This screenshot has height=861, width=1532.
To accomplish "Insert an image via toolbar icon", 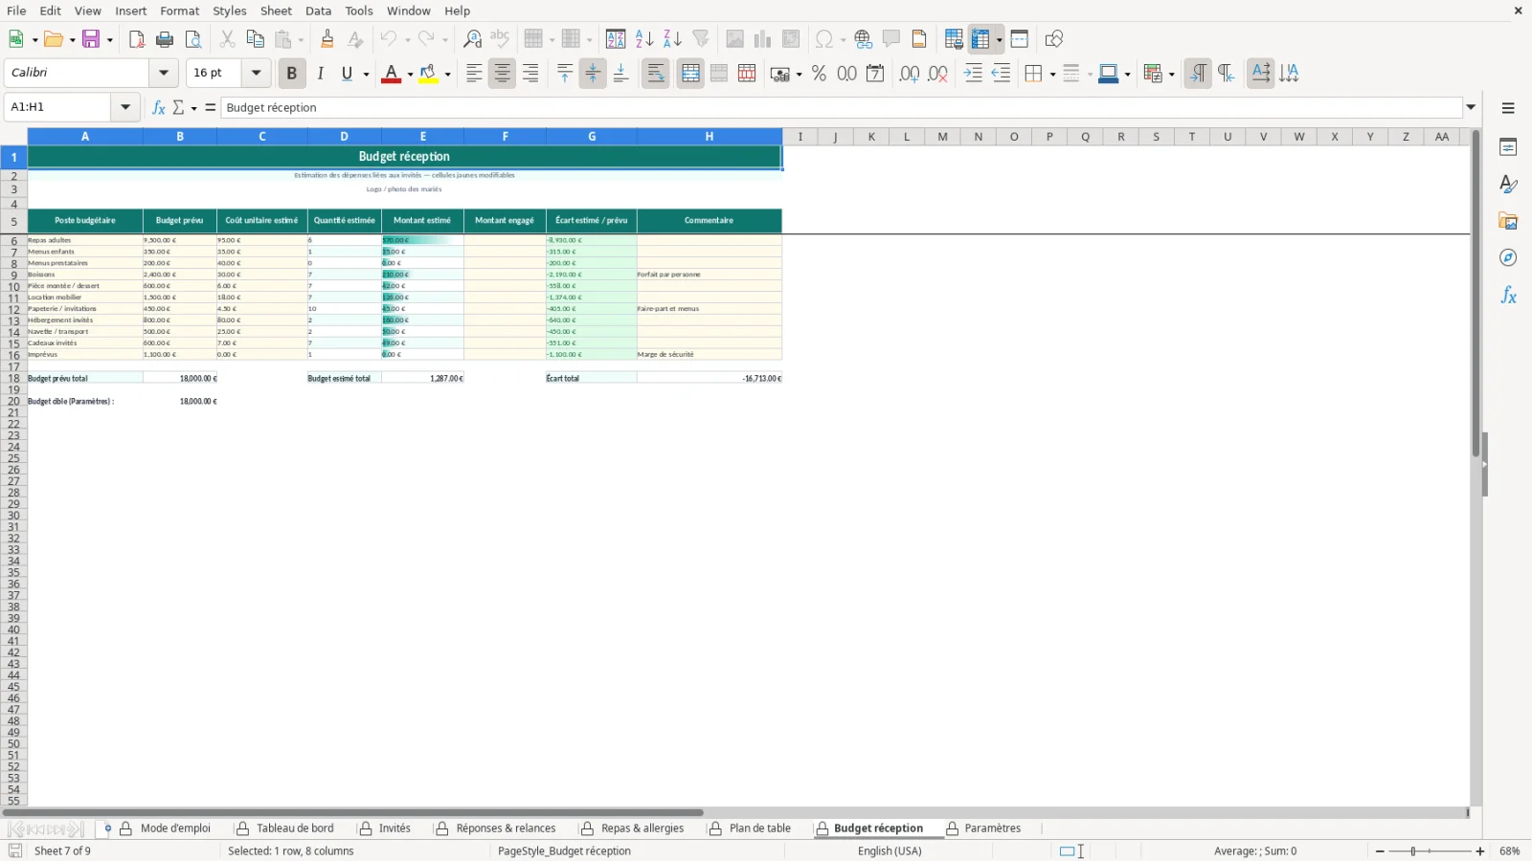I will [x=734, y=39].
